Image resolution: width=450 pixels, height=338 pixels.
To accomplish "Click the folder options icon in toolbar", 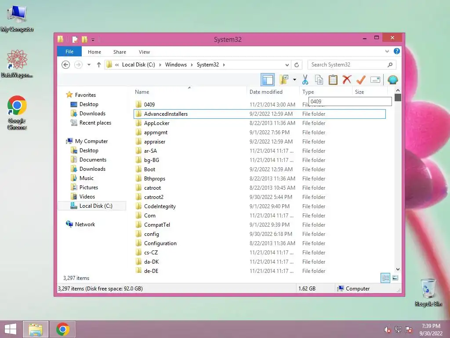I will [x=284, y=80].
